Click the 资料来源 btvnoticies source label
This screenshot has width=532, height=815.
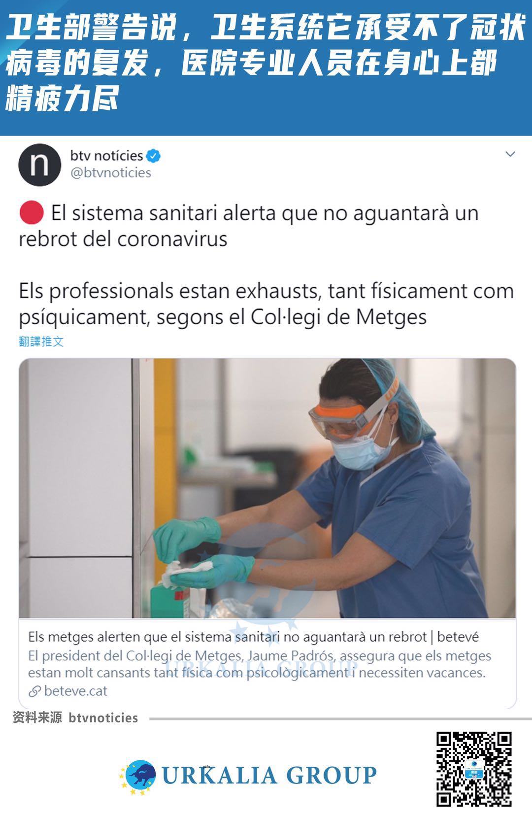coord(75,717)
